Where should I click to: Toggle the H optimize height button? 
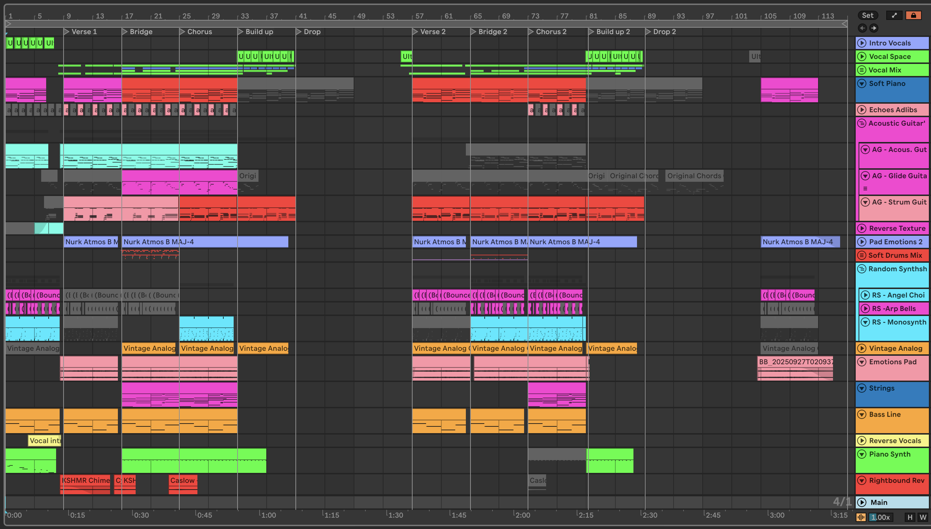click(x=910, y=517)
